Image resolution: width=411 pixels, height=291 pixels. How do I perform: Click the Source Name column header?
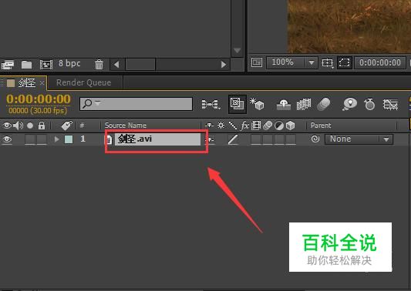pos(126,125)
